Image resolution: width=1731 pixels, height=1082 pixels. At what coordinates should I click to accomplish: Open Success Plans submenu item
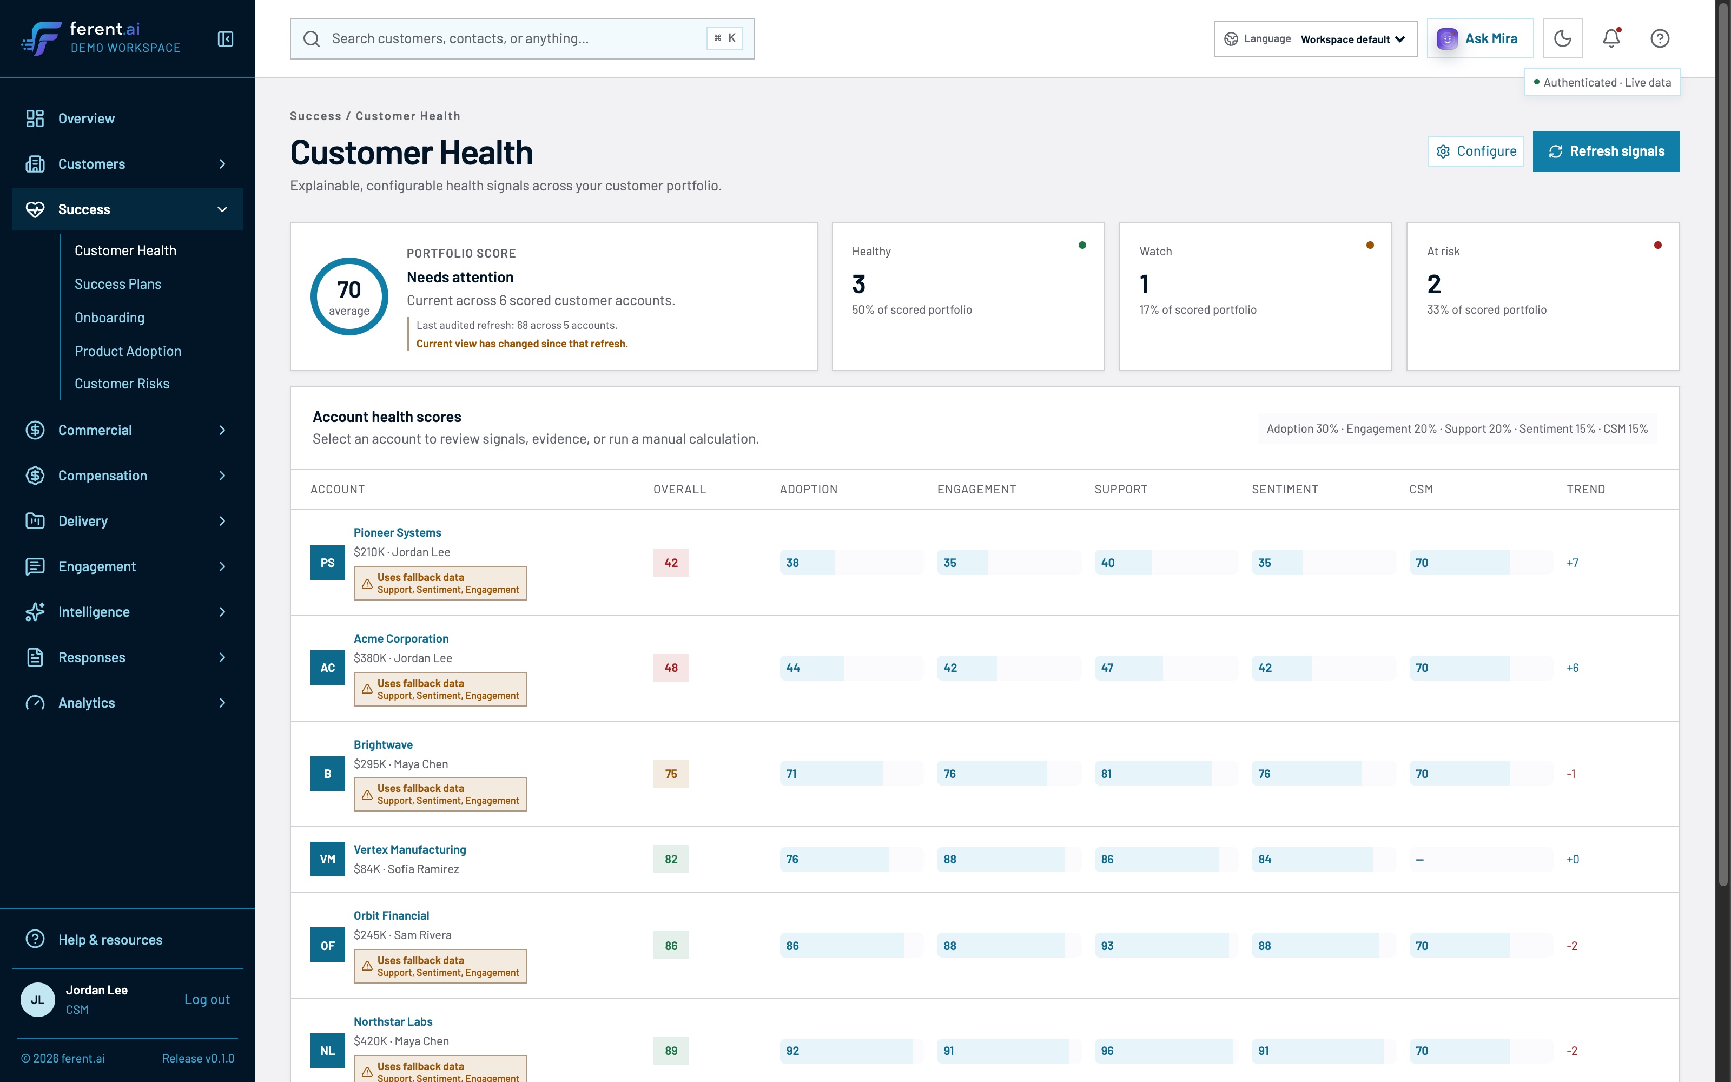(118, 284)
